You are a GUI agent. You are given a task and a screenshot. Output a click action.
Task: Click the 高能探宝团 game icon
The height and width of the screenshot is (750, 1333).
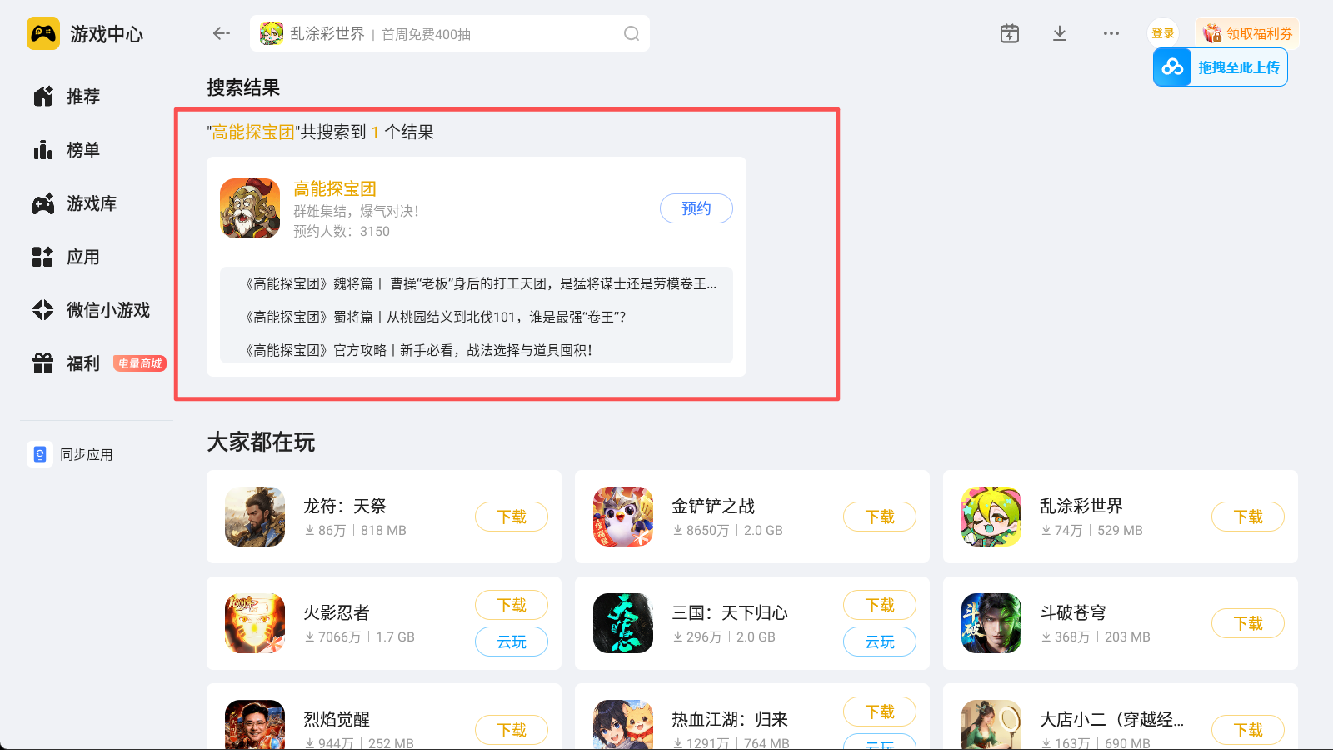[x=250, y=208]
